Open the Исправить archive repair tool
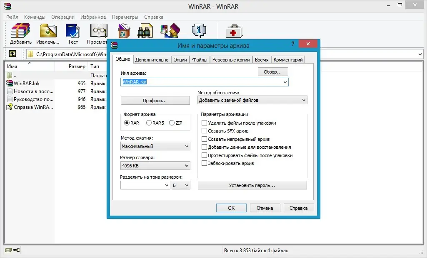Viewport: 427px width, 258px height. pyautogui.click(x=233, y=30)
